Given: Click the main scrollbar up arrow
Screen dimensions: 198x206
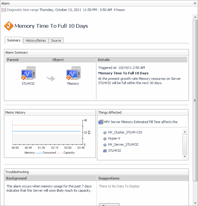Looking at the screenshot, I should click(x=195, y=16).
